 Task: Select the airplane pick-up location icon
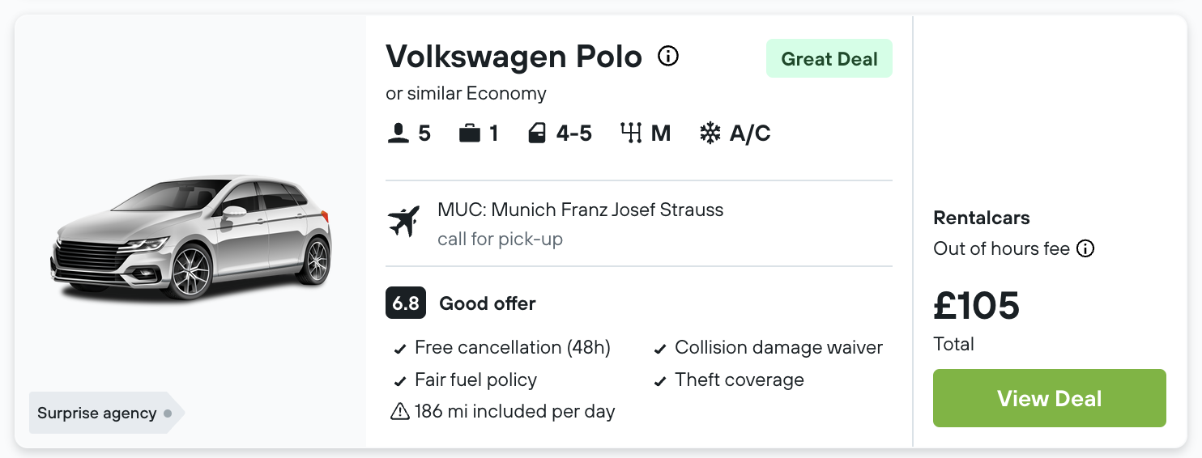404,222
